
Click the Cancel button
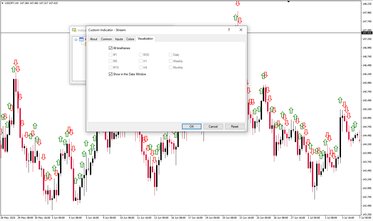213,126
